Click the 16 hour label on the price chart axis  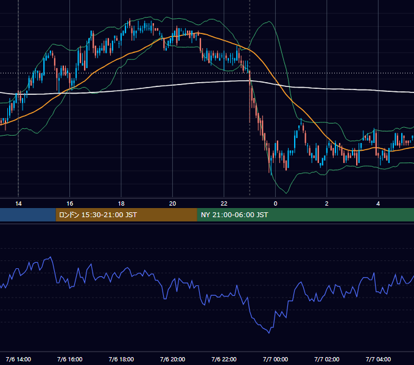coord(69,204)
